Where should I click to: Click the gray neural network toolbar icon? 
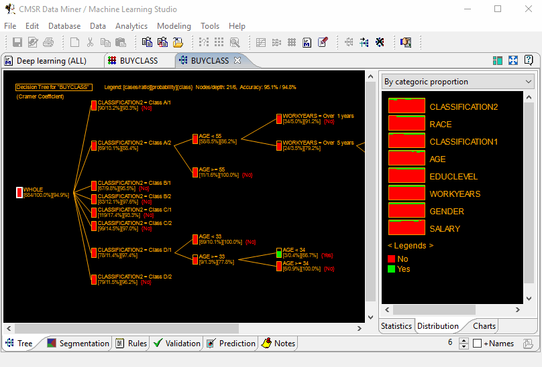tap(276, 42)
